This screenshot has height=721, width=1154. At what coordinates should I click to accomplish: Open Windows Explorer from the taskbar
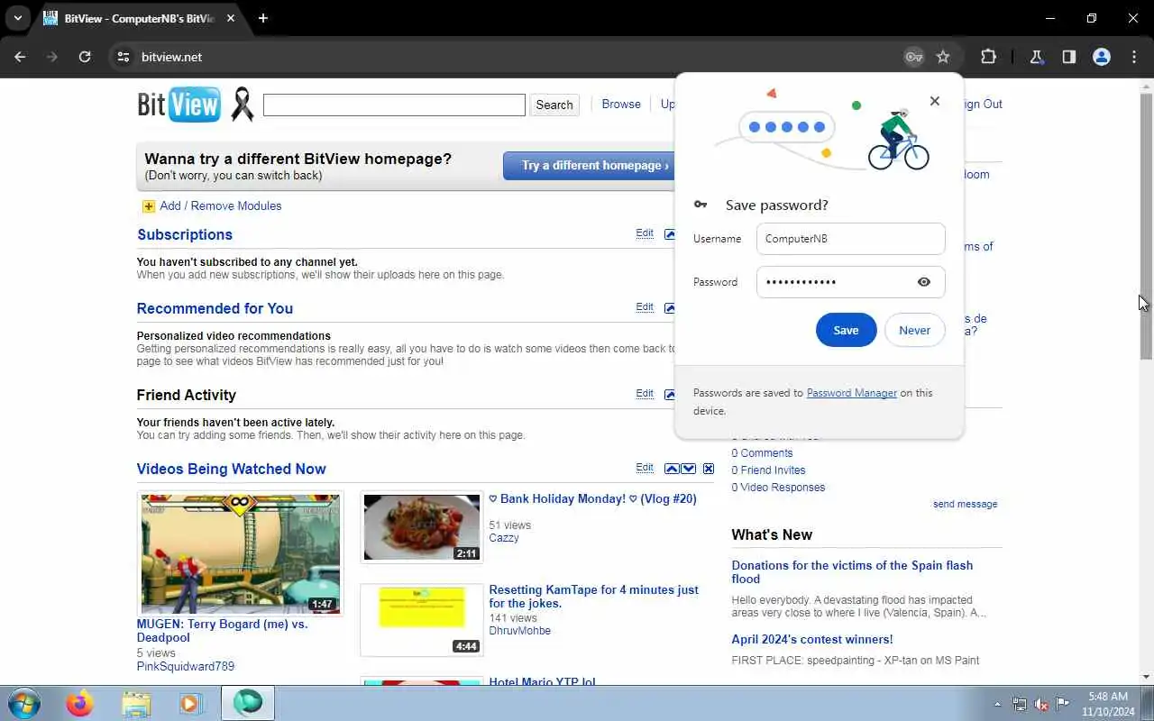pos(135,703)
